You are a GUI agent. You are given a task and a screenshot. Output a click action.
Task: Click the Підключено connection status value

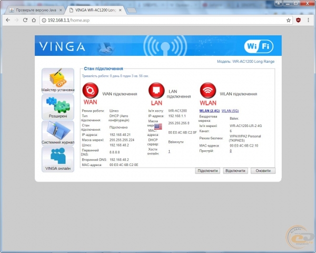pyautogui.click(x=118, y=128)
